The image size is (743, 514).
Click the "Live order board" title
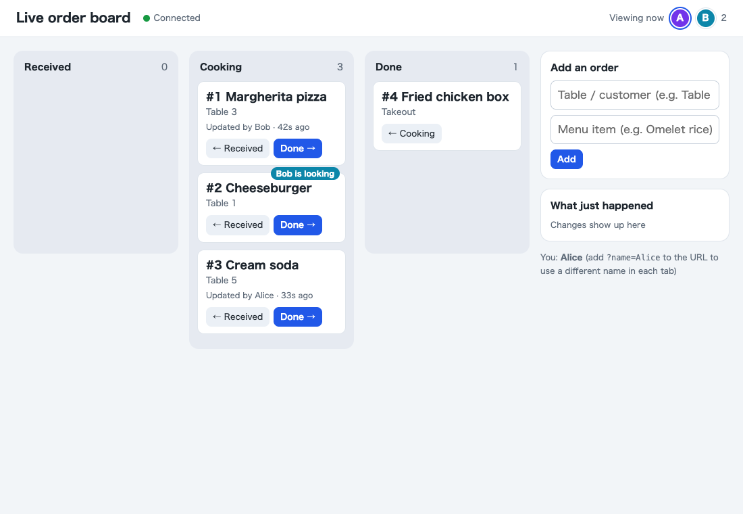[x=73, y=18]
